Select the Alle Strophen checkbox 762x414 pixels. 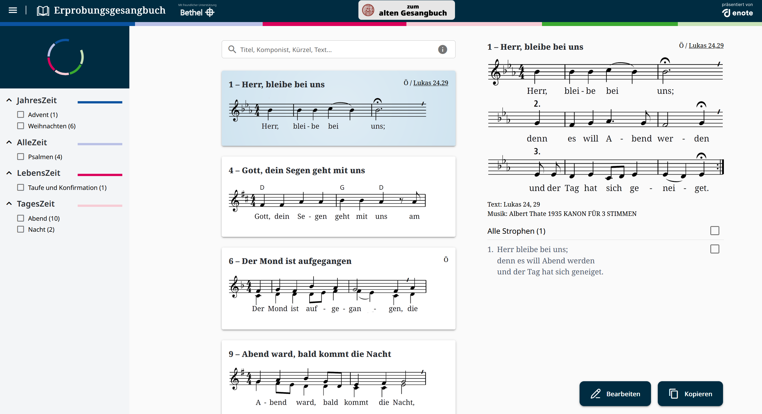point(714,231)
